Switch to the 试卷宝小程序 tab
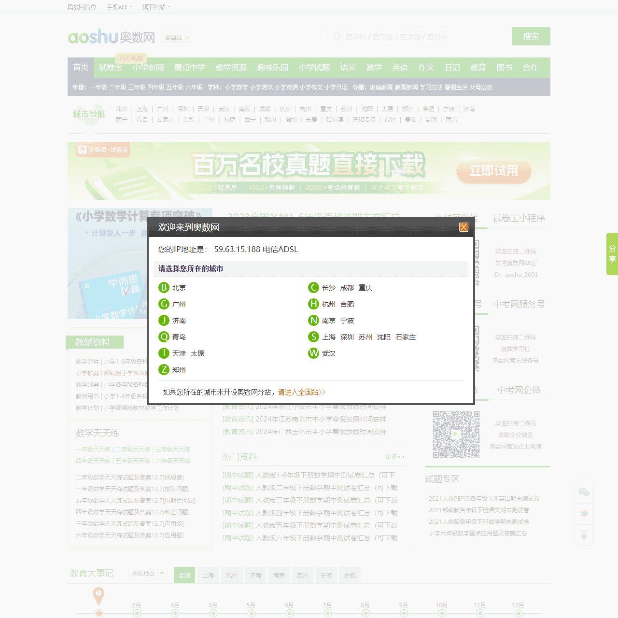The height and width of the screenshot is (618, 618). (519, 218)
